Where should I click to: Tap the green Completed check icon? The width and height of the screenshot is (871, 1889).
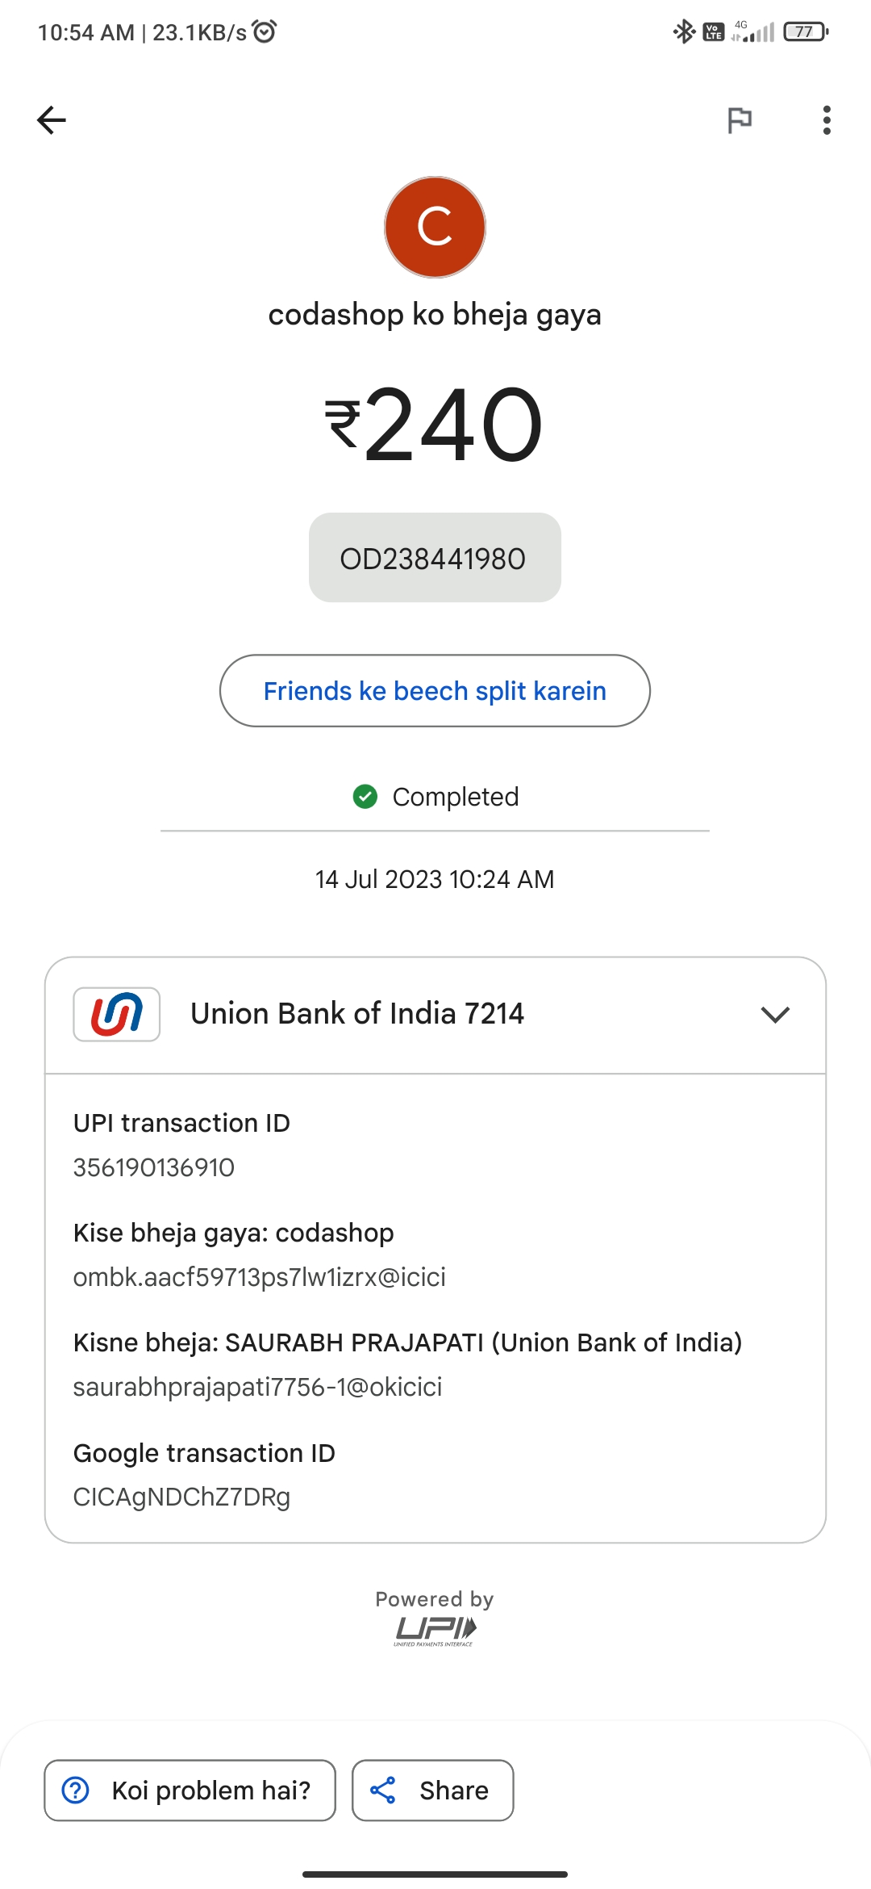pos(365,797)
